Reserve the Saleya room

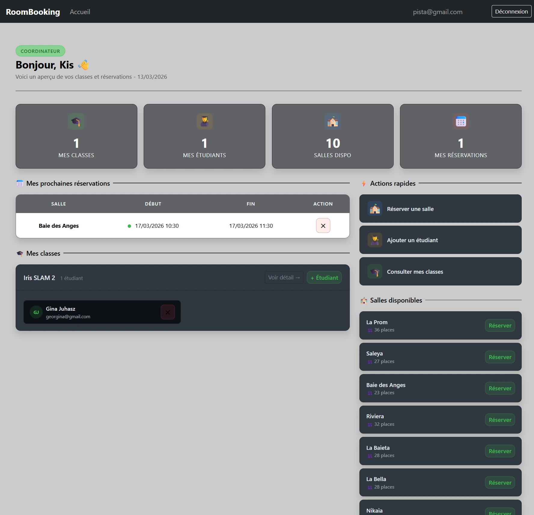click(x=500, y=357)
